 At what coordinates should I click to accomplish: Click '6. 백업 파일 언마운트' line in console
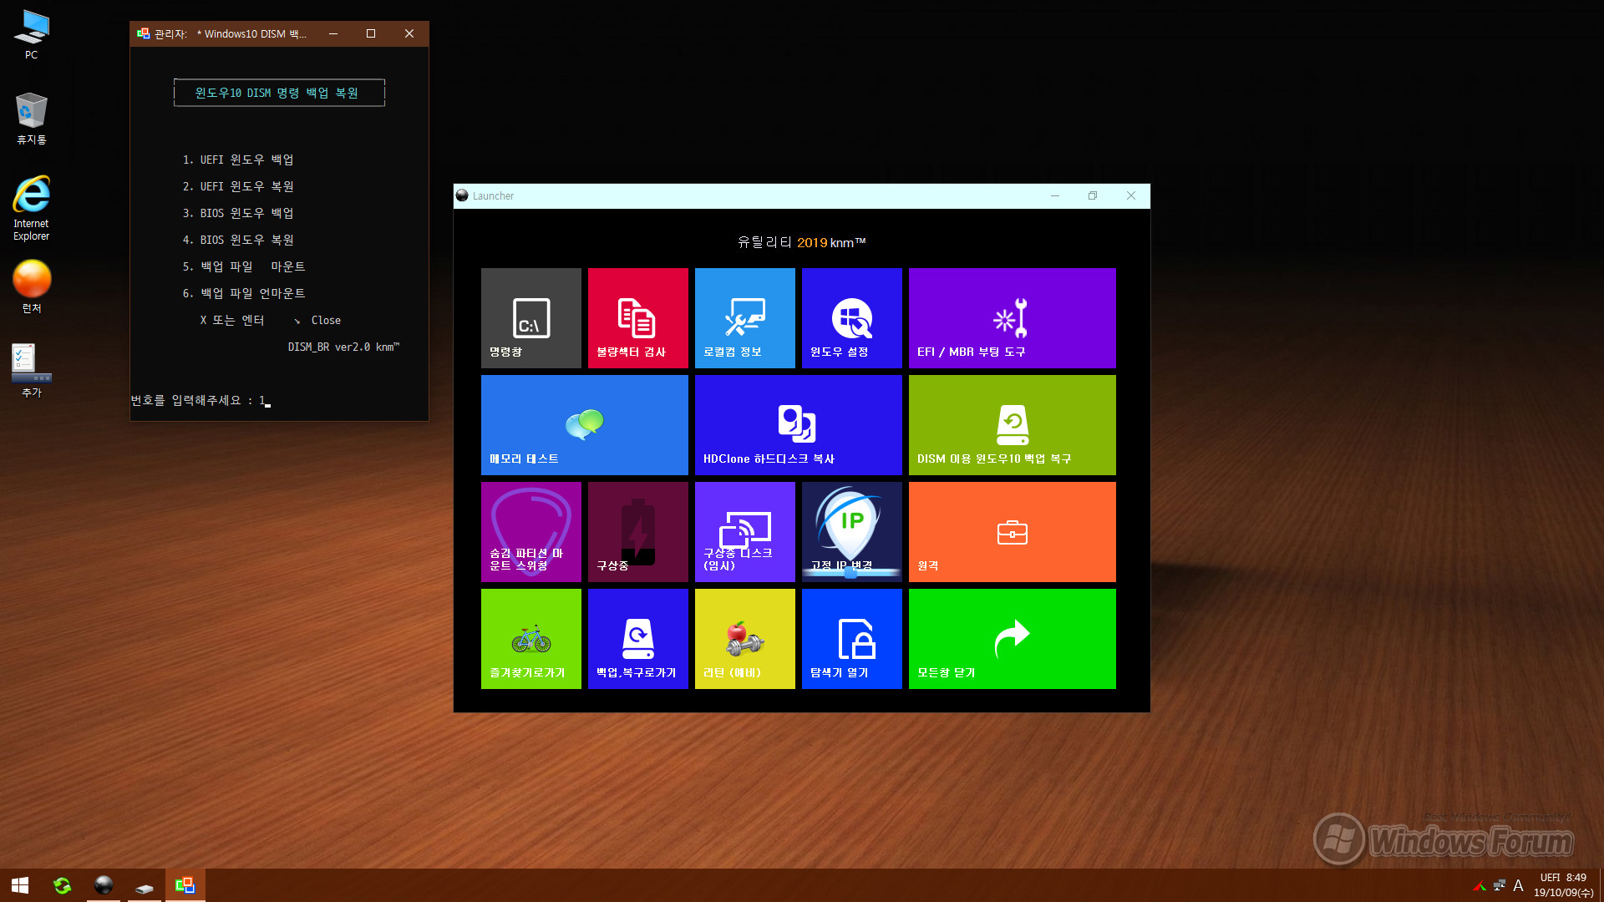click(x=244, y=293)
